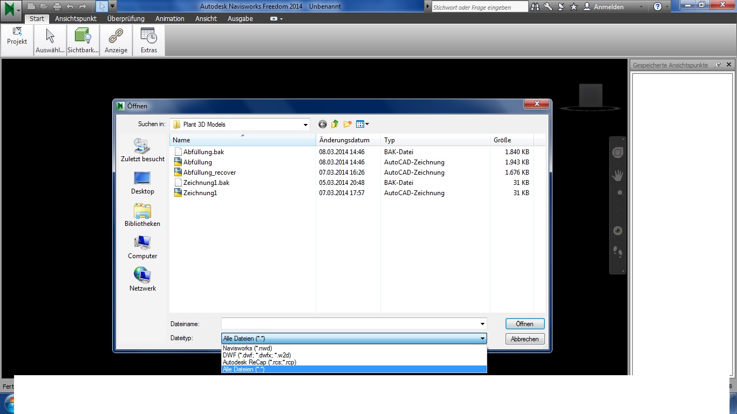Click the Abbrechen button
737x414 pixels.
pos(525,339)
